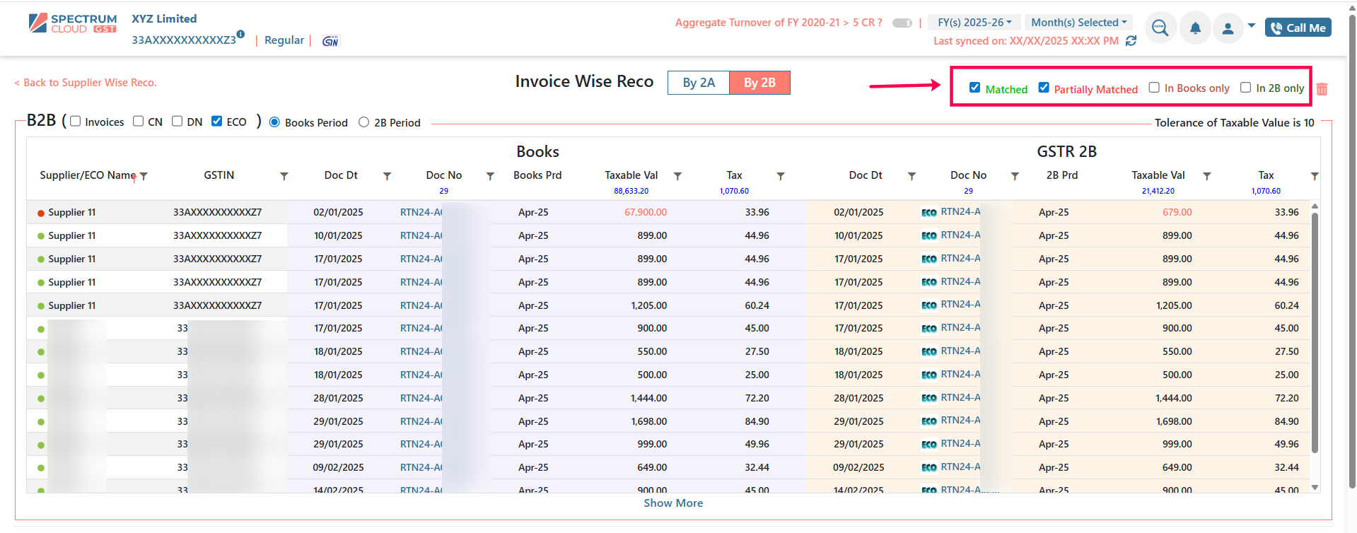The width and height of the screenshot is (1357, 533).
Task: Enable the In Books only checkbox
Action: [1154, 88]
